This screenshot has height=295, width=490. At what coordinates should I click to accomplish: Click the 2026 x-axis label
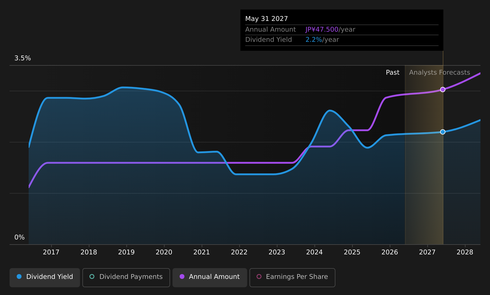click(389, 252)
